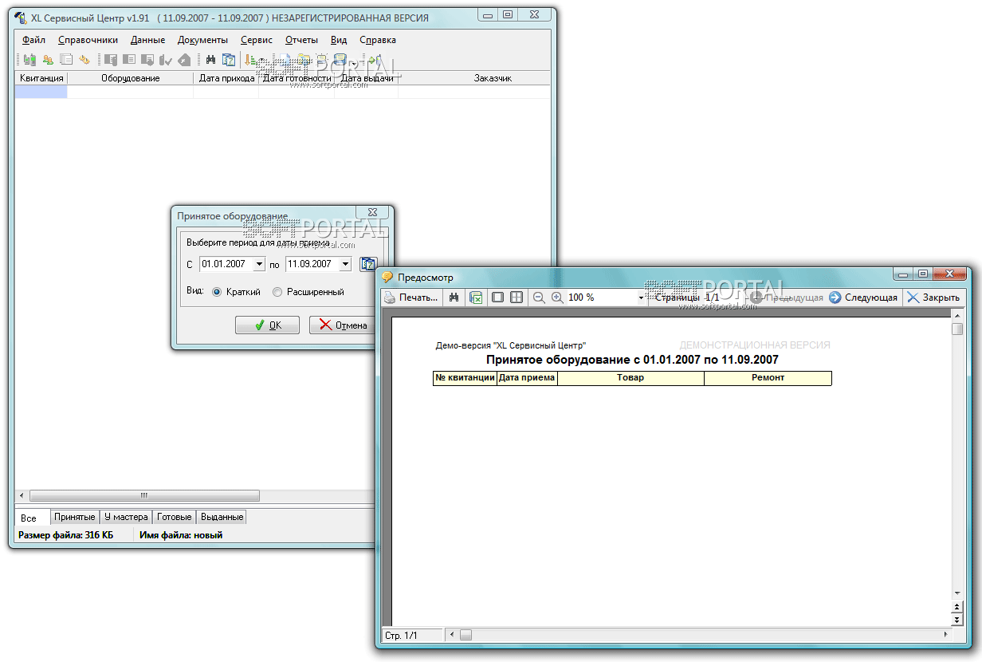This screenshot has height=662, width=982.
Task: Go to next page with Следующая
Action: click(863, 298)
